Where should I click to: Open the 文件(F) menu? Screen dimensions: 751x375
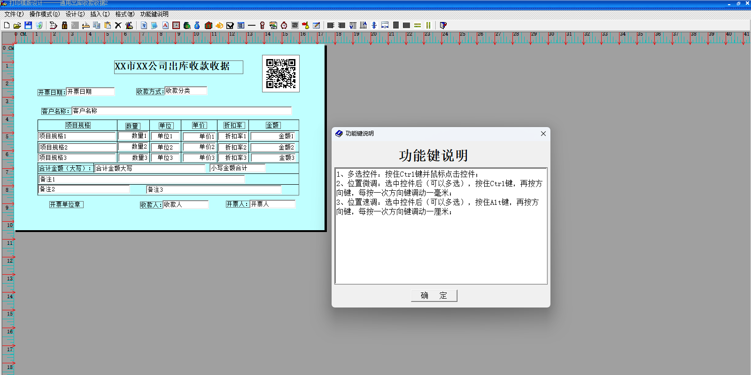point(14,14)
